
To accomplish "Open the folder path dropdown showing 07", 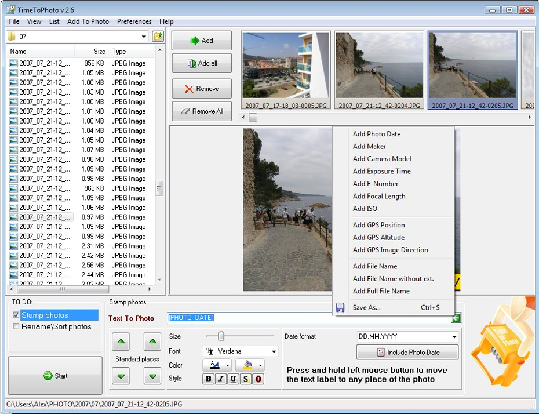I will point(144,37).
